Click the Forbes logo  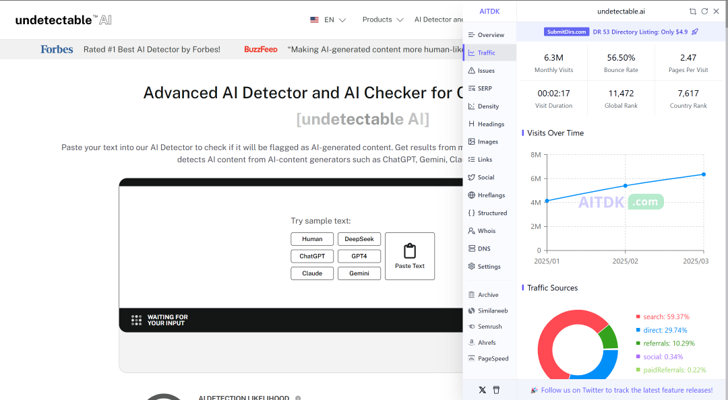pos(57,49)
